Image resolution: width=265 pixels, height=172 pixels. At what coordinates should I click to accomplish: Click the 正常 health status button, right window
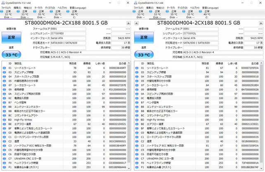tap(144, 37)
